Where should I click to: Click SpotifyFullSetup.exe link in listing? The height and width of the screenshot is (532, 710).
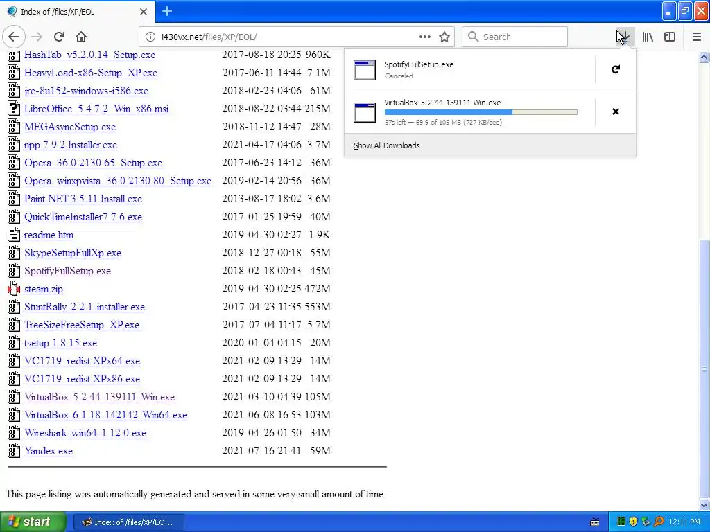67,271
